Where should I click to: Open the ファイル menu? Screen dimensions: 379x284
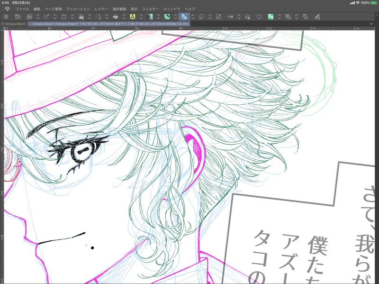22,9
